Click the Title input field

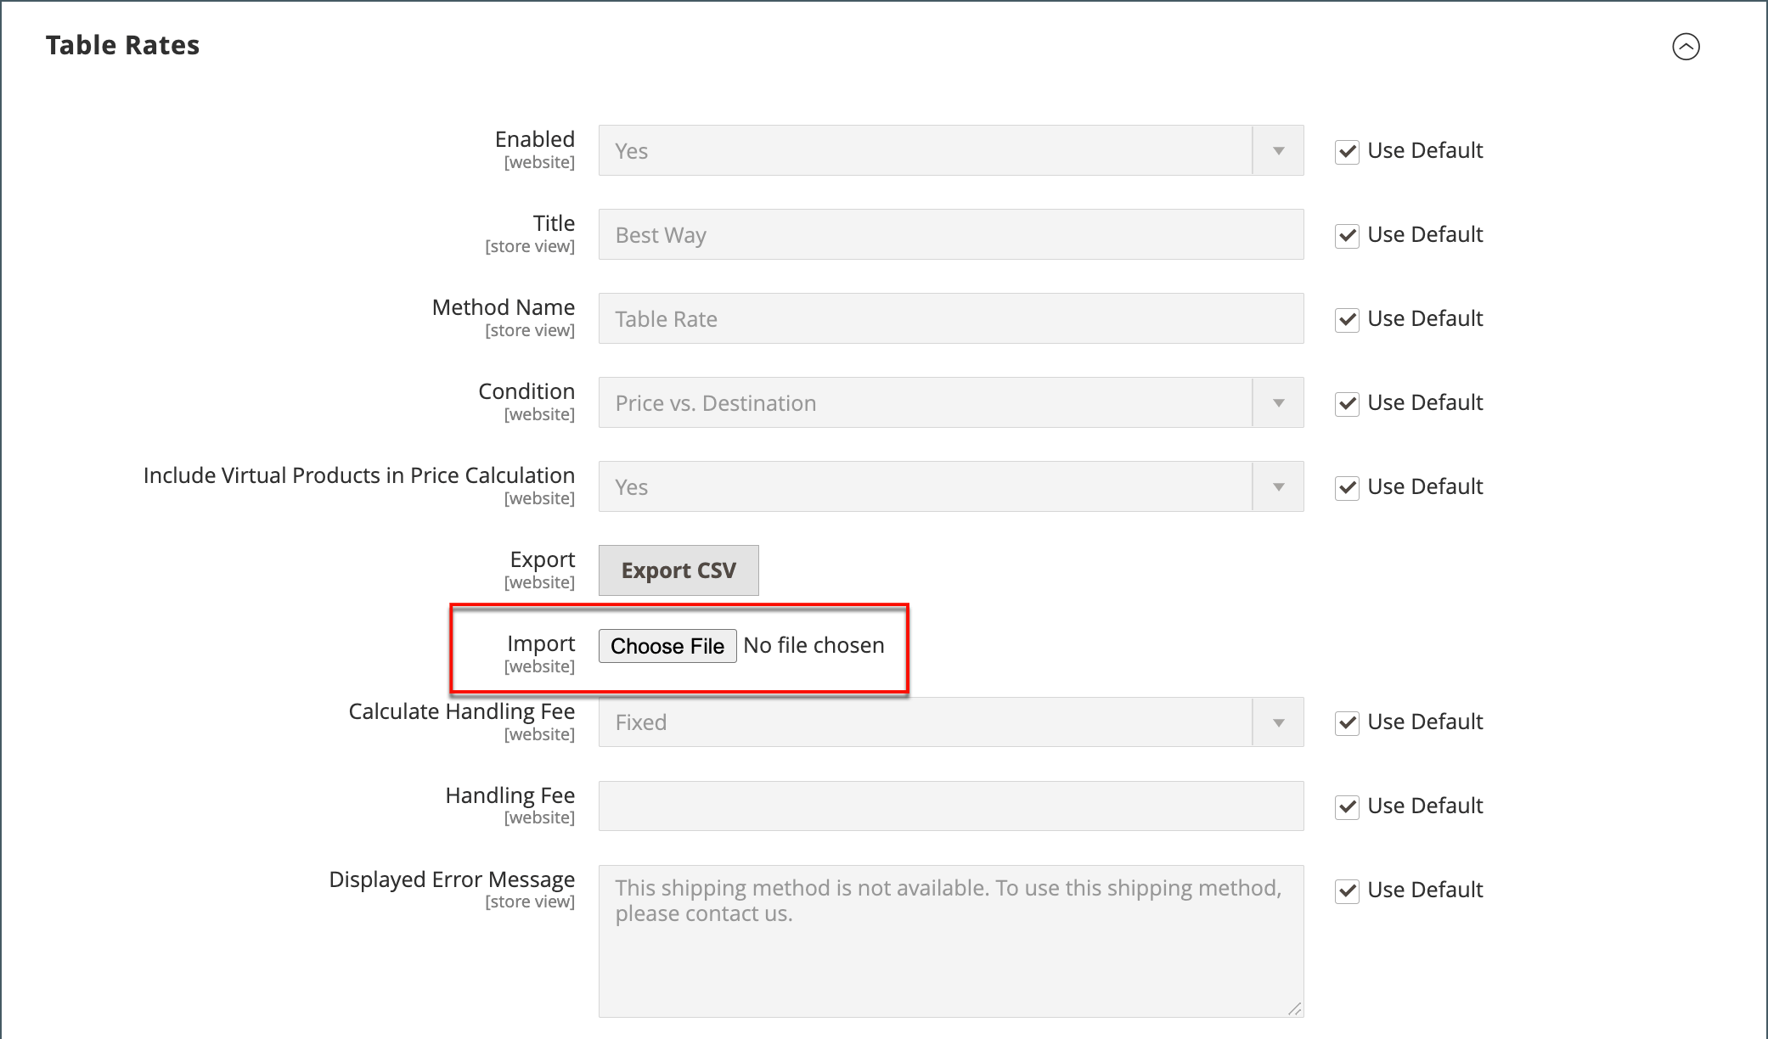pos(950,234)
